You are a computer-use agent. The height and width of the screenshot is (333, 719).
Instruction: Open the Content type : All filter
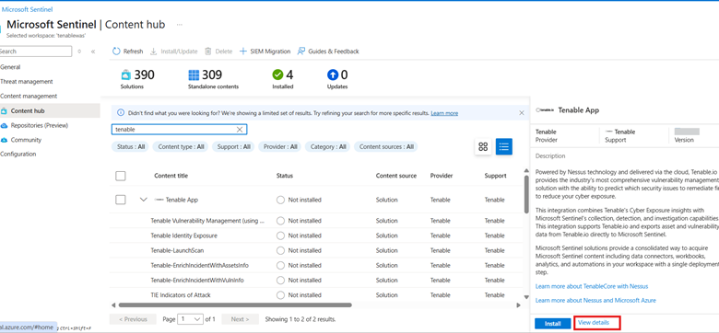click(x=180, y=147)
